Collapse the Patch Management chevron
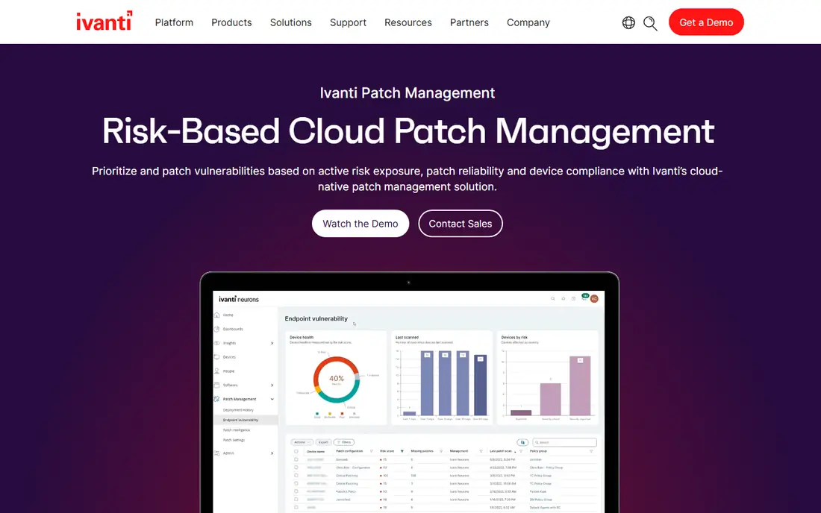 tap(272, 399)
